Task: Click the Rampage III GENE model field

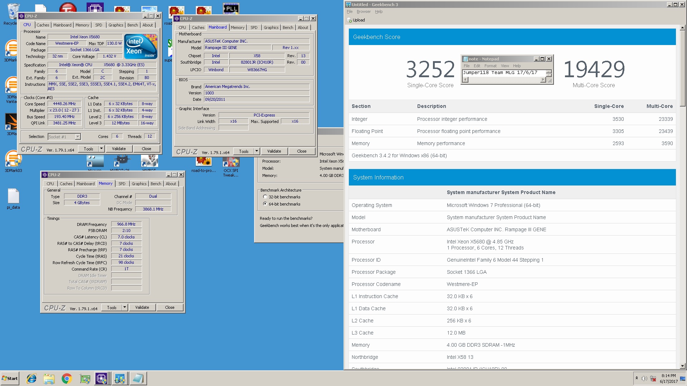Action: pos(237,48)
